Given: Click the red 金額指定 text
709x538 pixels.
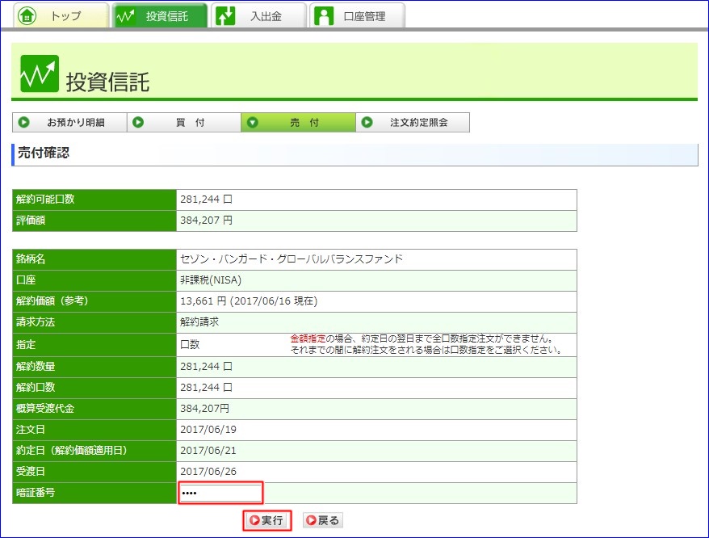Looking at the screenshot, I should (x=308, y=338).
